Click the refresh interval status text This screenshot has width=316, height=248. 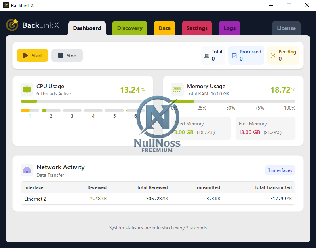click(x=158, y=228)
